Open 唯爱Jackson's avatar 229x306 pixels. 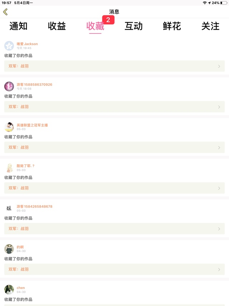pos(9,46)
